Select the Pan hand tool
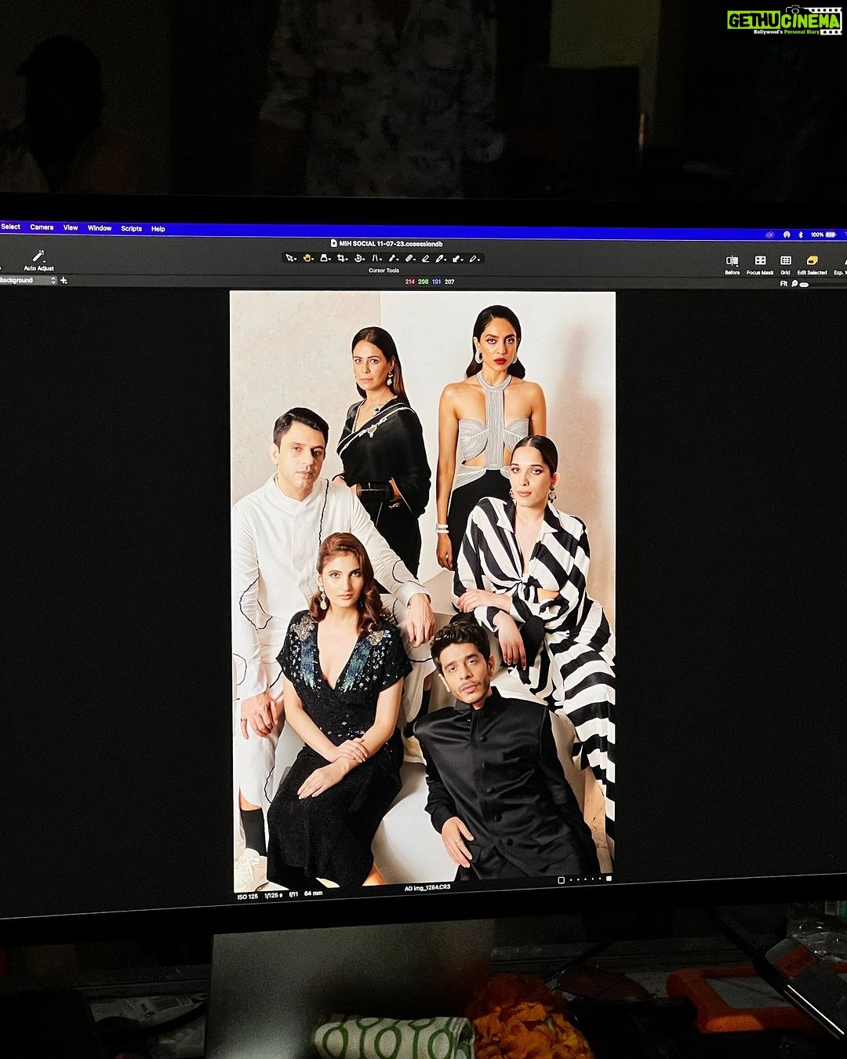Viewport: 847px width, 1059px height. pyautogui.click(x=307, y=258)
